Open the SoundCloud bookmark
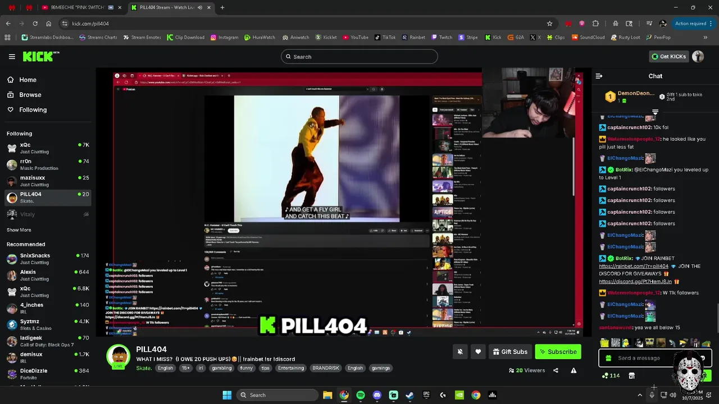Image resolution: width=719 pixels, height=404 pixels. pyautogui.click(x=588, y=37)
